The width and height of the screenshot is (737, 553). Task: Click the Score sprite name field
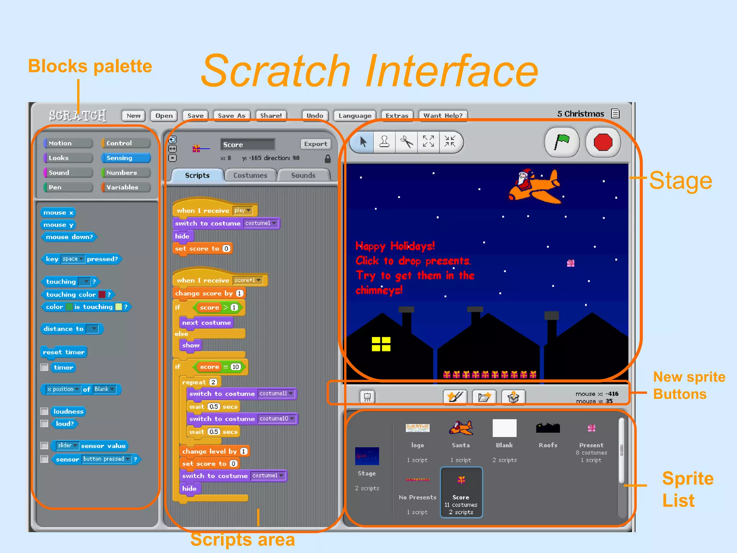[x=248, y=144]
